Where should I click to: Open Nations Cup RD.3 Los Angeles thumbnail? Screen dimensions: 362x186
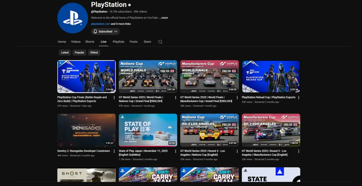209,130
